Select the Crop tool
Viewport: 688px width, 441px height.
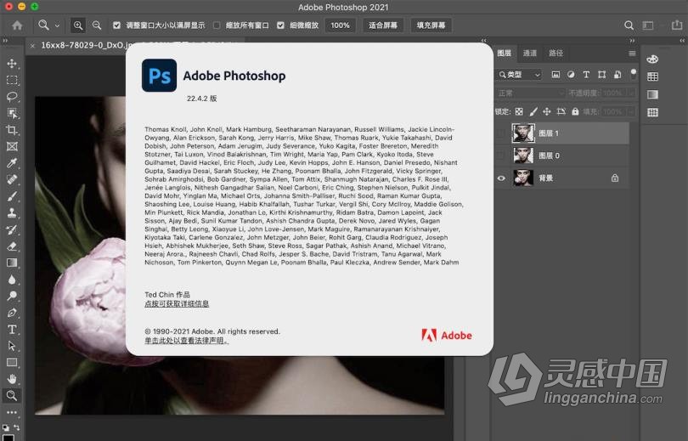12,130
